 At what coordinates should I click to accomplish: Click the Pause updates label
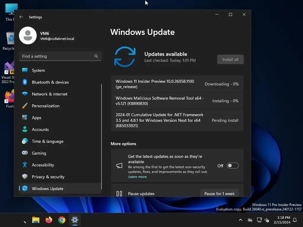[x=141, y=194]
